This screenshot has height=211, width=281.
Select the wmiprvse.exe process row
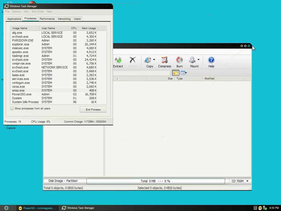[54, 63]
